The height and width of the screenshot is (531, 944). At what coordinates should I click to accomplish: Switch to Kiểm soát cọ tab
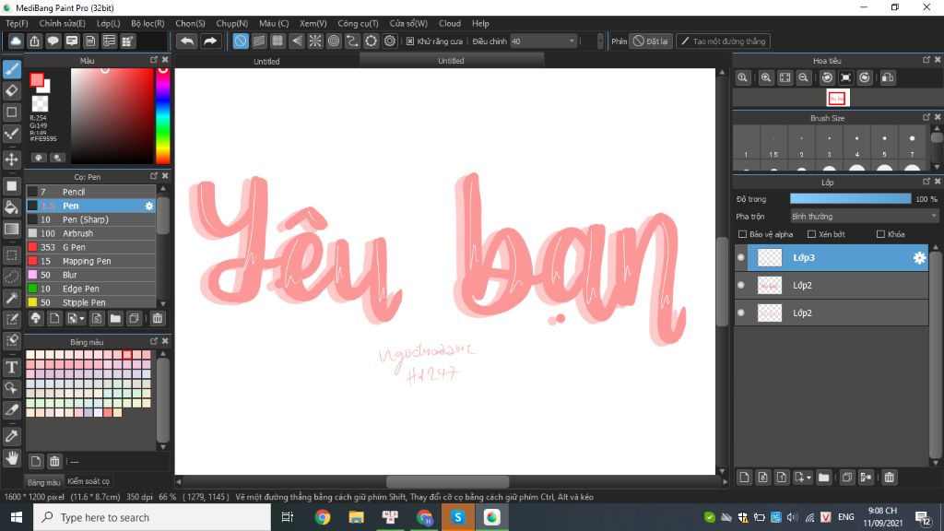tap(88, 481)
